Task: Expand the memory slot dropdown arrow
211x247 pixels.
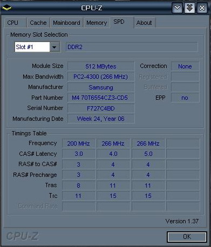Action: pos(55,47)
